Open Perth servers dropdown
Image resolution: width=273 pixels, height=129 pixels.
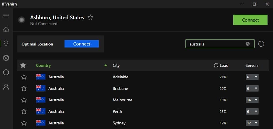(252, 111)
